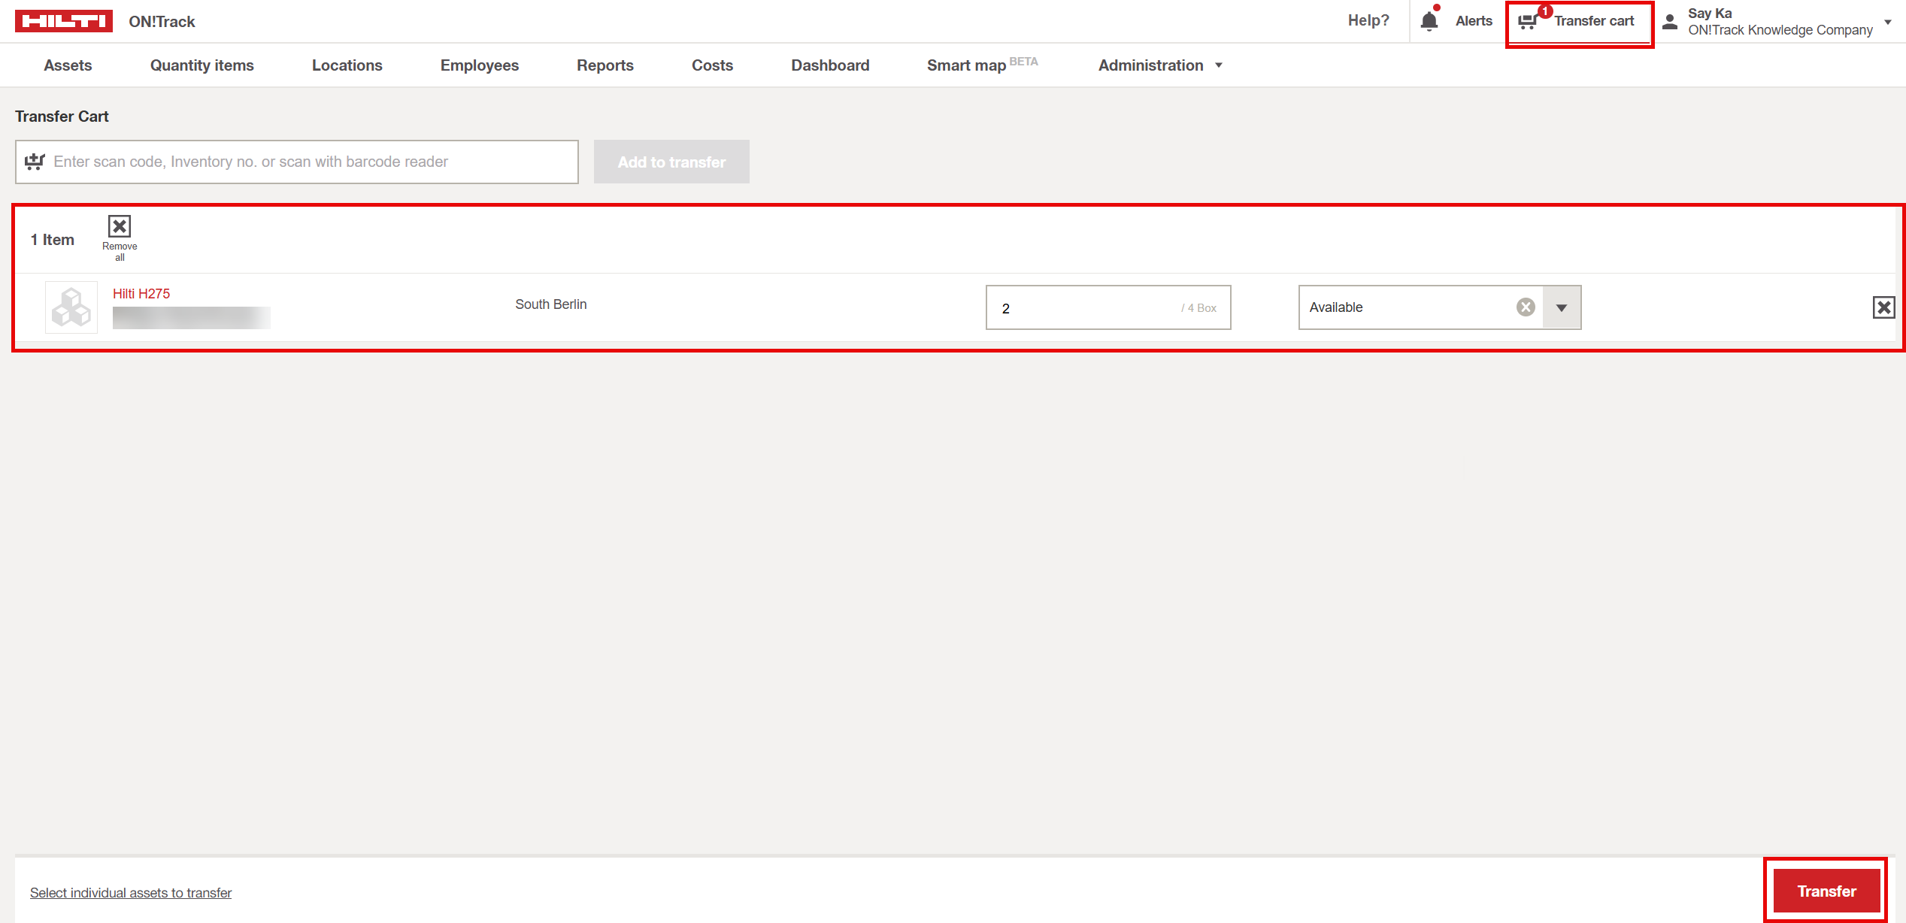Image resolution: width=1906 pixels, height=923 pixels.
Task: Open the Alerts bell icon
Action: tap(1429, 21)
